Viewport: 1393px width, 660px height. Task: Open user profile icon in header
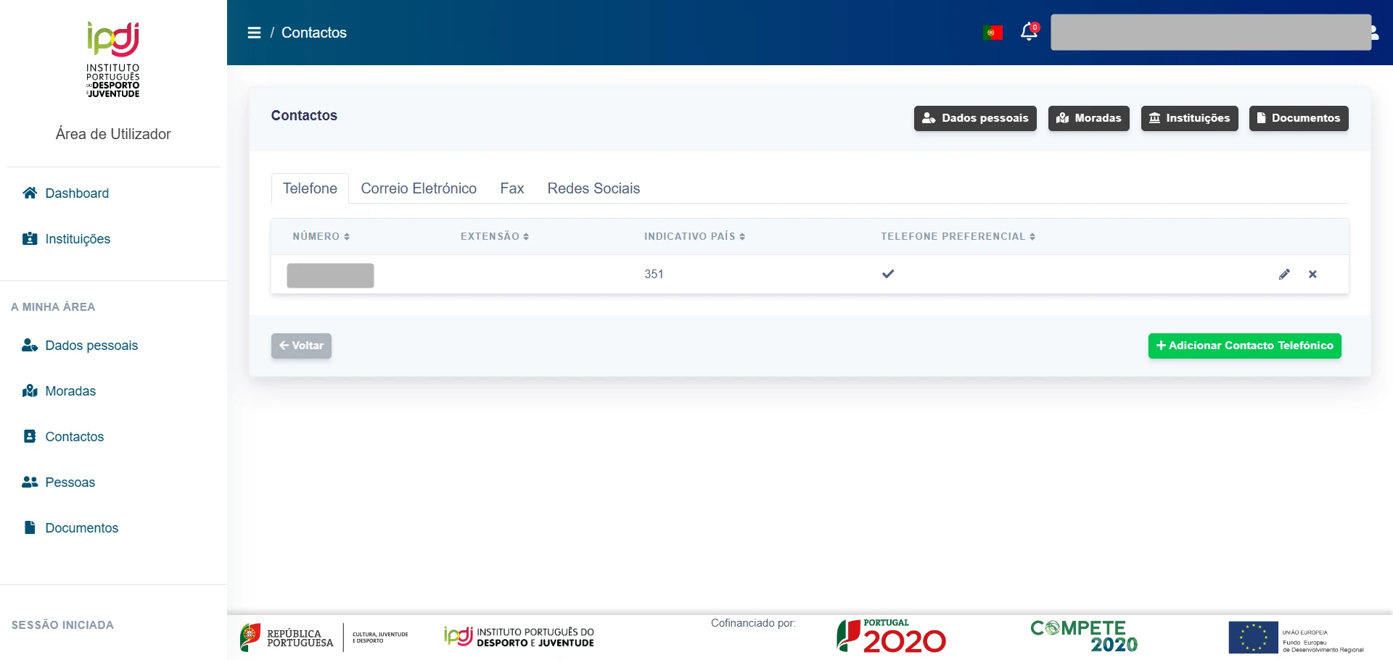click(x=1375, y=33)
